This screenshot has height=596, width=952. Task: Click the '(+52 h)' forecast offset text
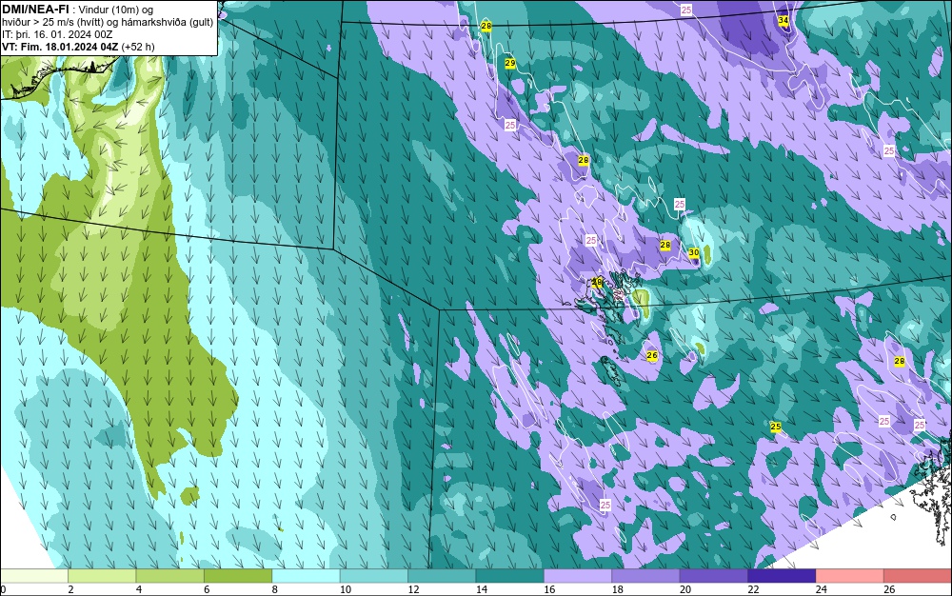[x=138, y=47]
